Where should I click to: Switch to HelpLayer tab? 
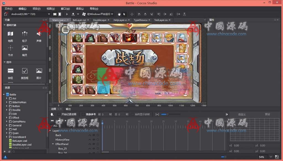pyautogui.click(x=120, y=20)
